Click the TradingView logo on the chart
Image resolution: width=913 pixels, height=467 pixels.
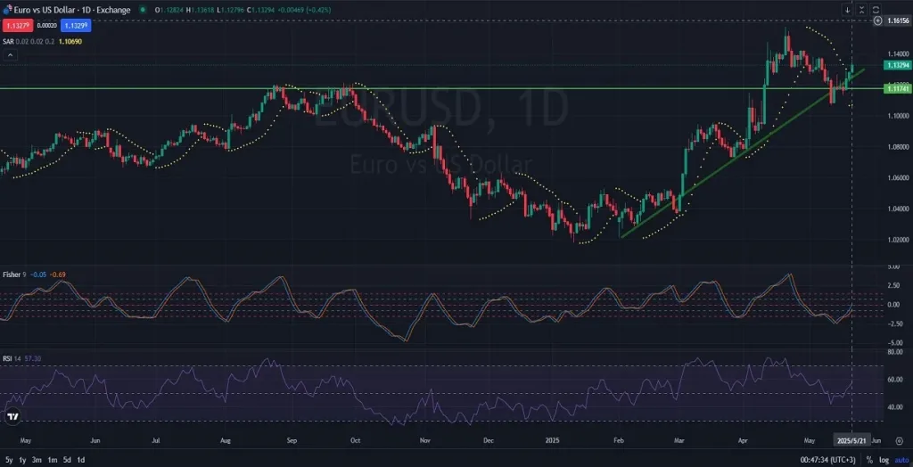[x=12, y=417]
